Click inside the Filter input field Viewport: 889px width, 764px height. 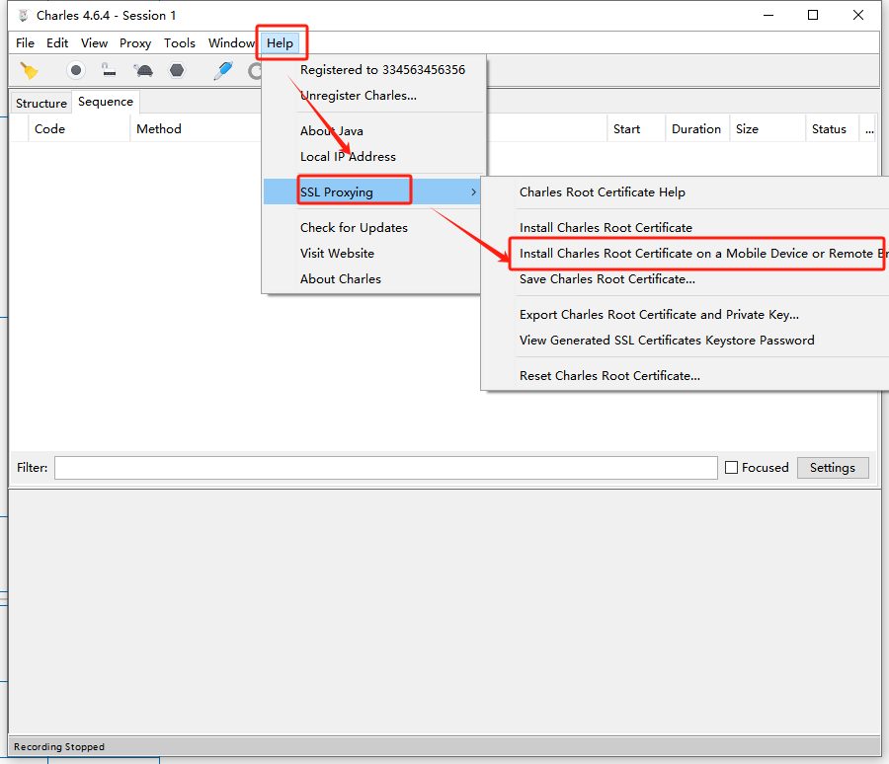click(386, 468)
